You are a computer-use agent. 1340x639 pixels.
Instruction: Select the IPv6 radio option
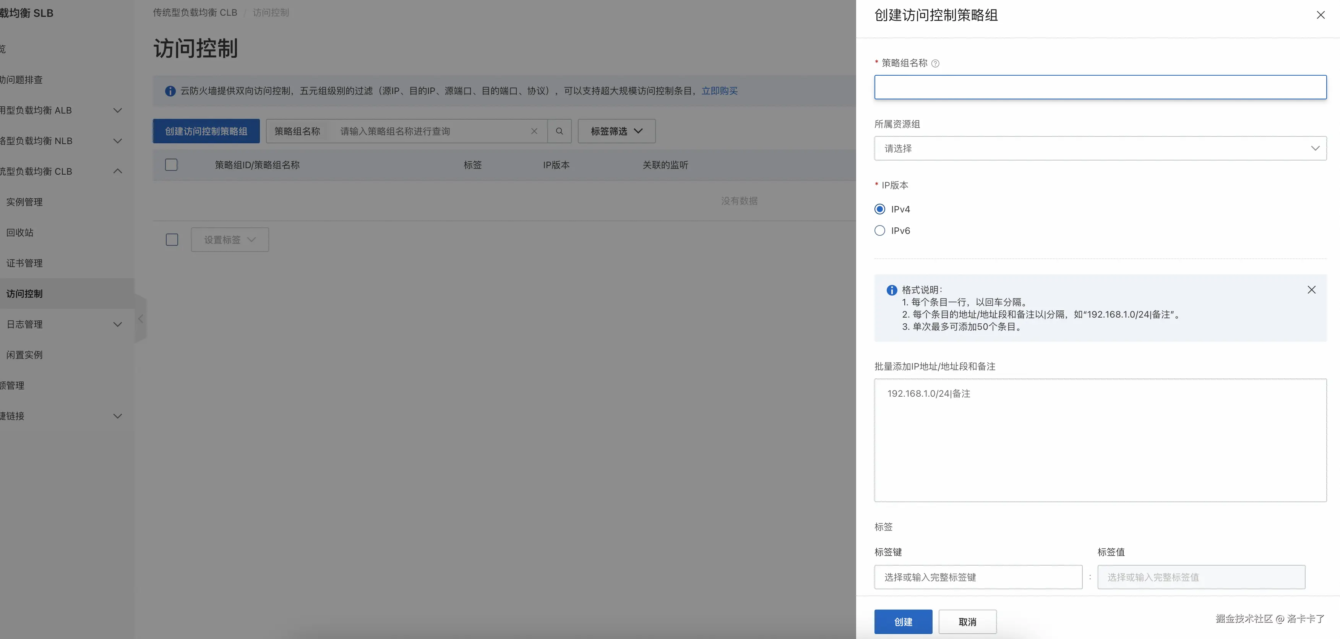pyautogui.click(x=879, y=230)
